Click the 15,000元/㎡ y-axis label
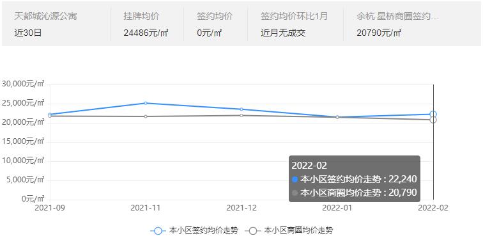This screenshot has height=238, width=483. tap(23, 141)
